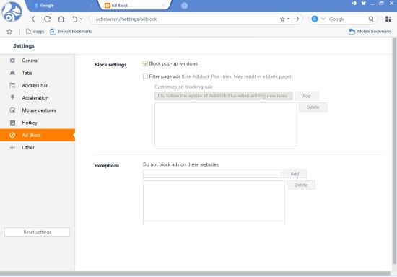Switch to the Google tab
Image resolution: width=397 pixels, height=277 pixels.
coord(61,6)
